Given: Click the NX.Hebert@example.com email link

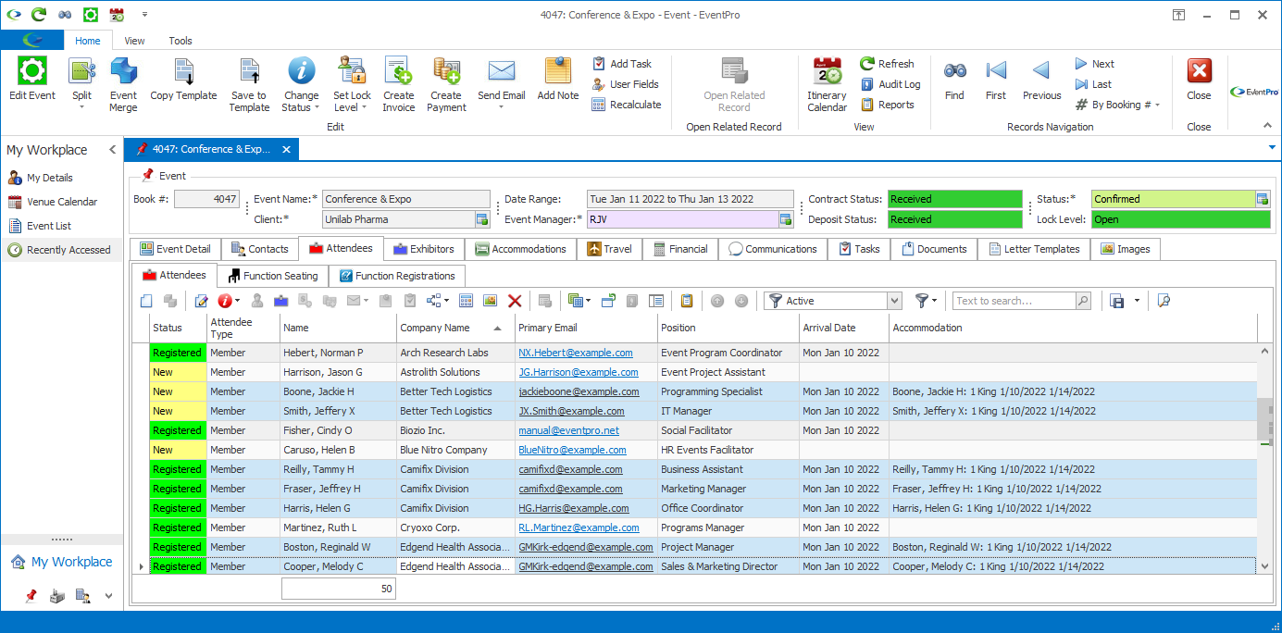Looking at the screenshot, I should coord(576,353).
